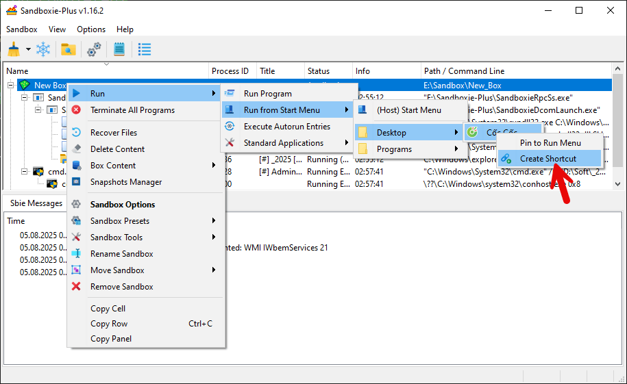
Task: Click the notepad toolbar icon
Action: coord(119,49)
